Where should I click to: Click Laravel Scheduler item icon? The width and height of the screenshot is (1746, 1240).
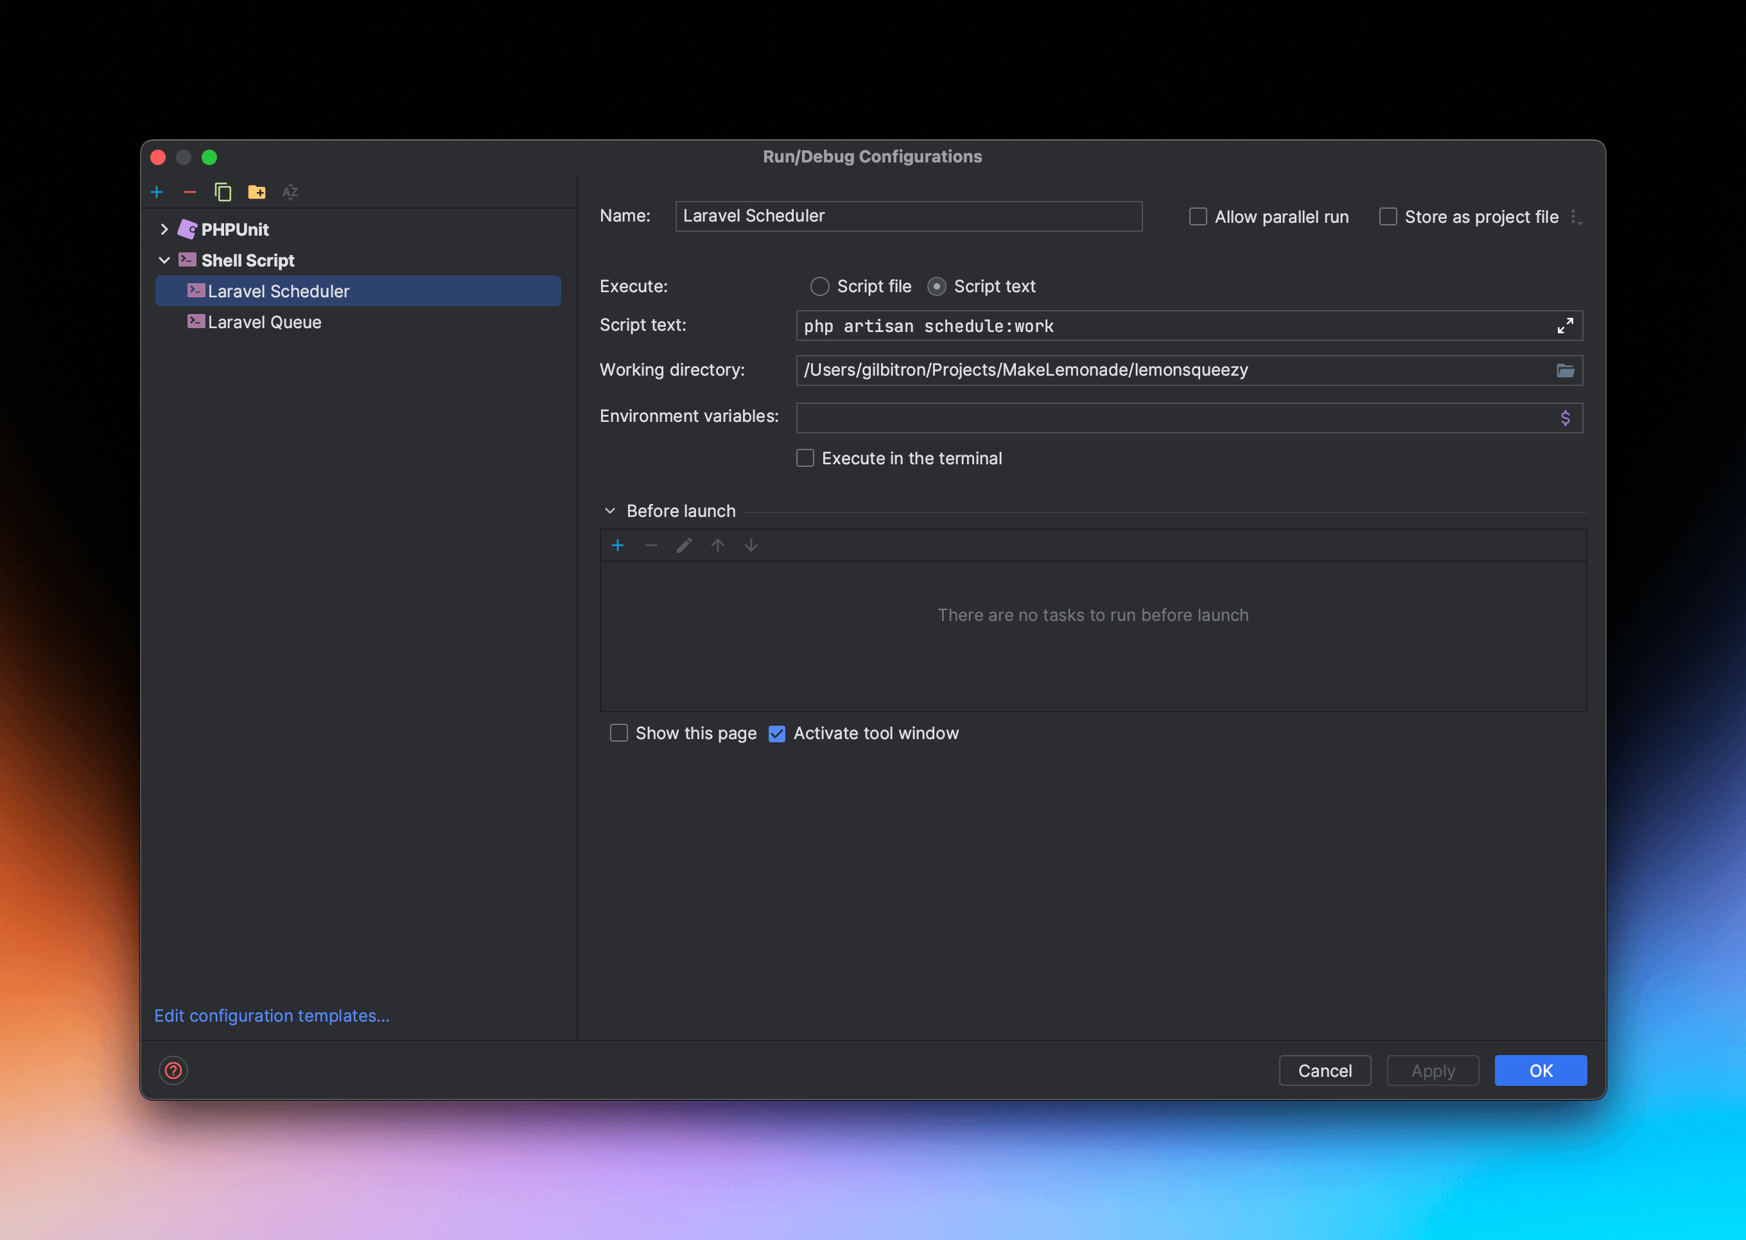click(x=196, y=291)
